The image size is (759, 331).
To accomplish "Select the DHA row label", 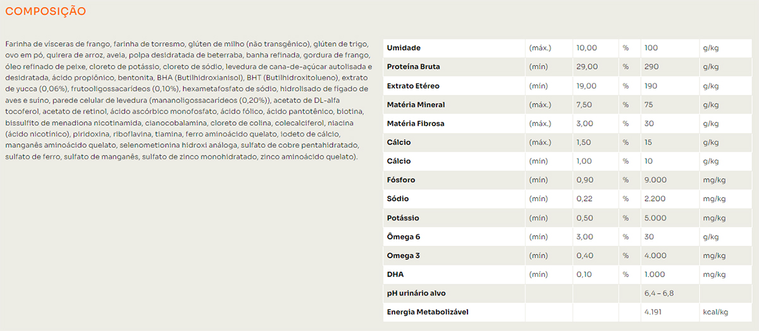I will (395, 275).
